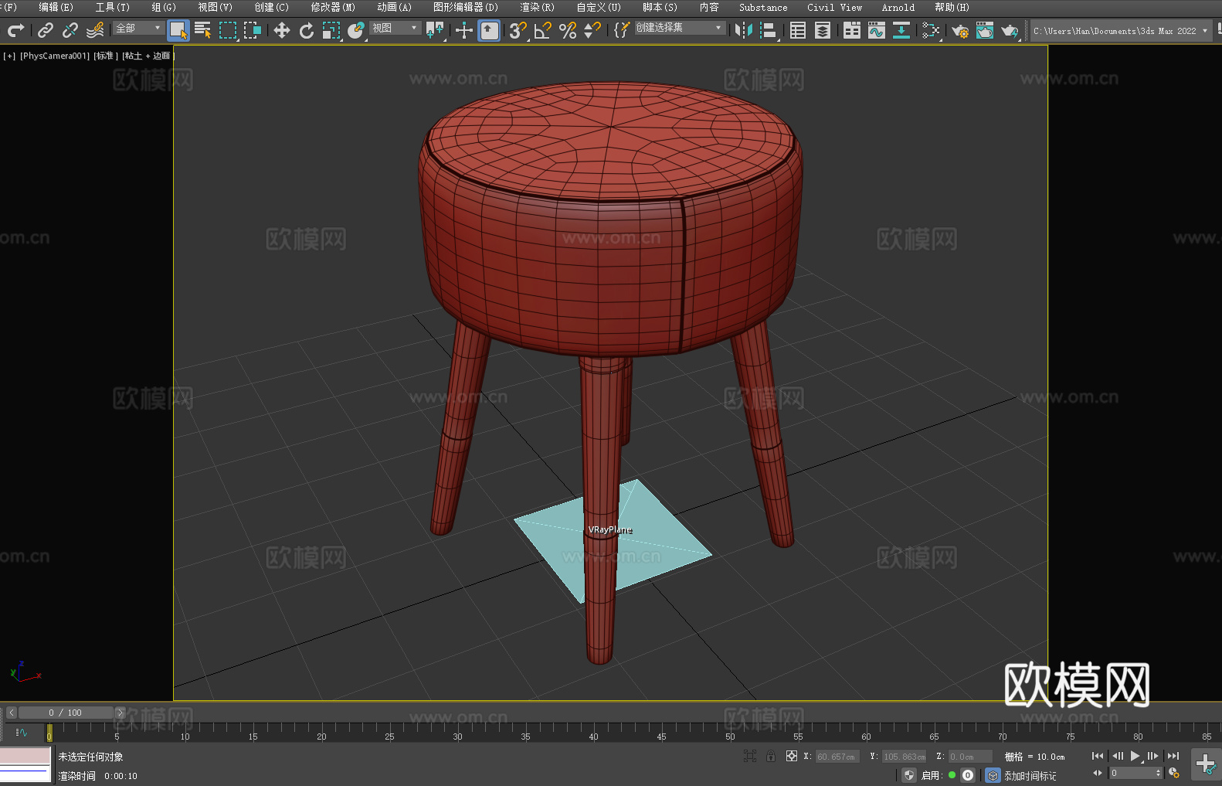Toggle Percent Snap

(568, 30)
